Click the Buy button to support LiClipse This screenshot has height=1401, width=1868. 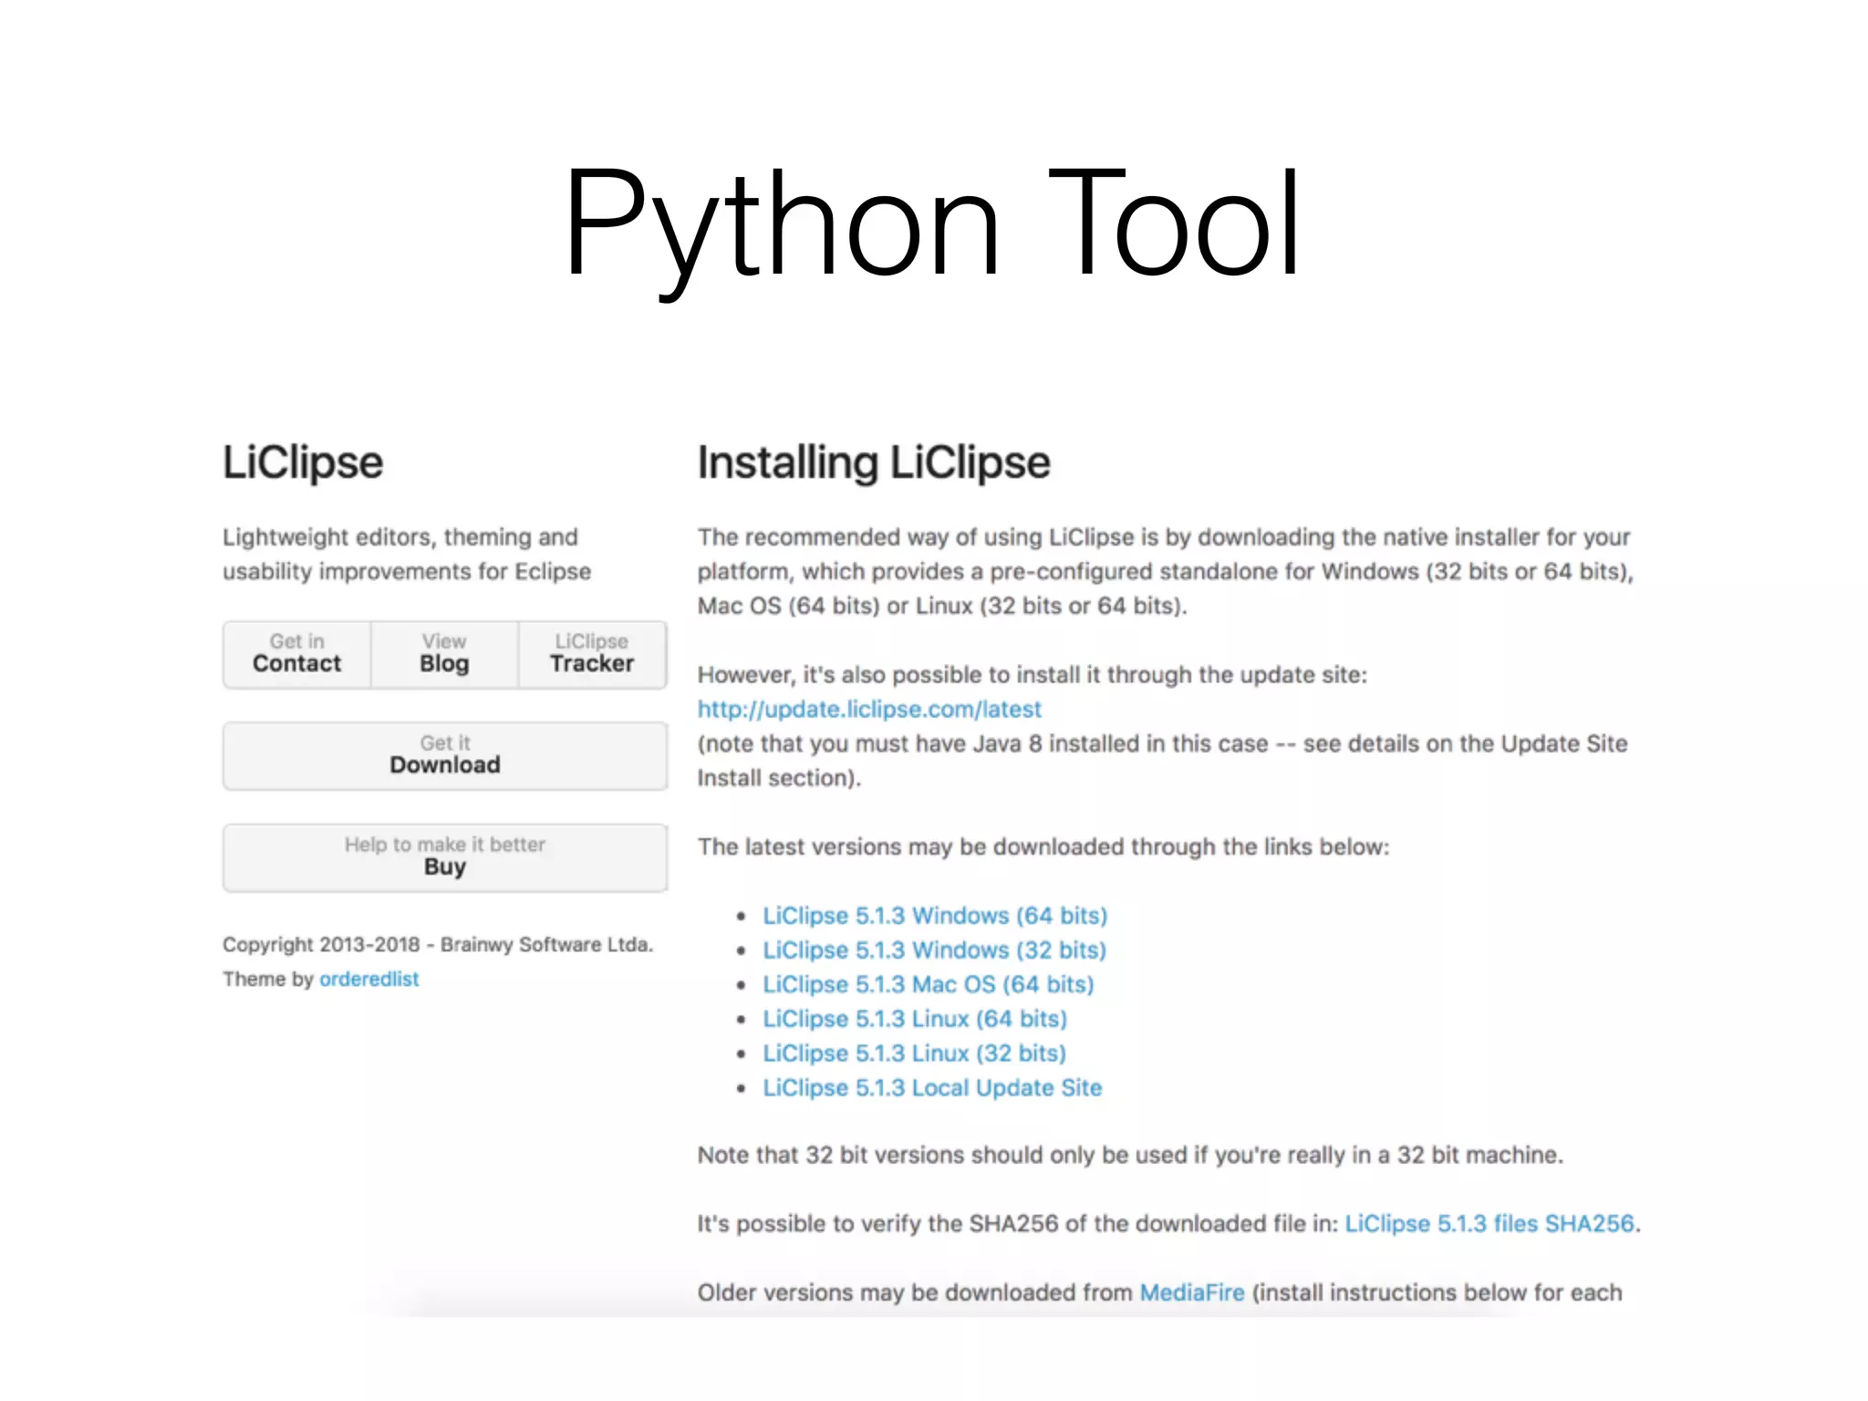coord(445,857)
